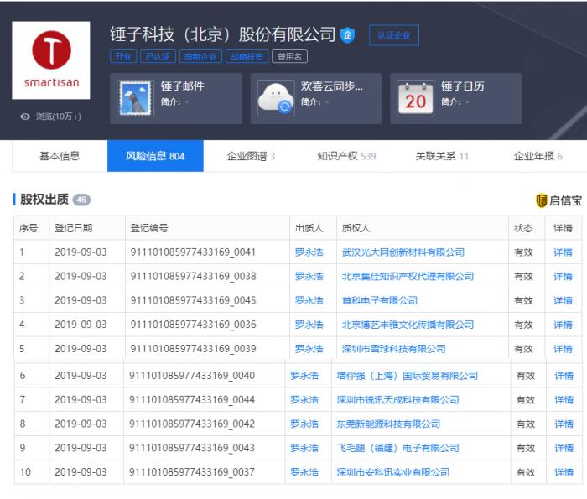Click the blue verified shield badge
This screenshot has width=587, height=499.
click(347, 35)
